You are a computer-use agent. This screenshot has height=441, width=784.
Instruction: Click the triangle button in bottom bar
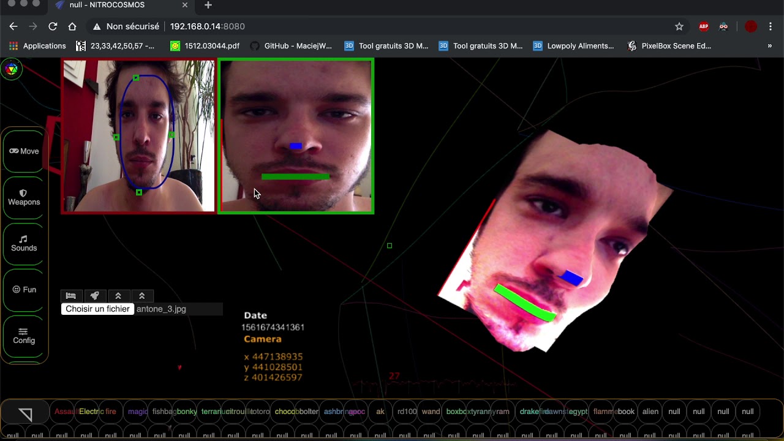25,414
